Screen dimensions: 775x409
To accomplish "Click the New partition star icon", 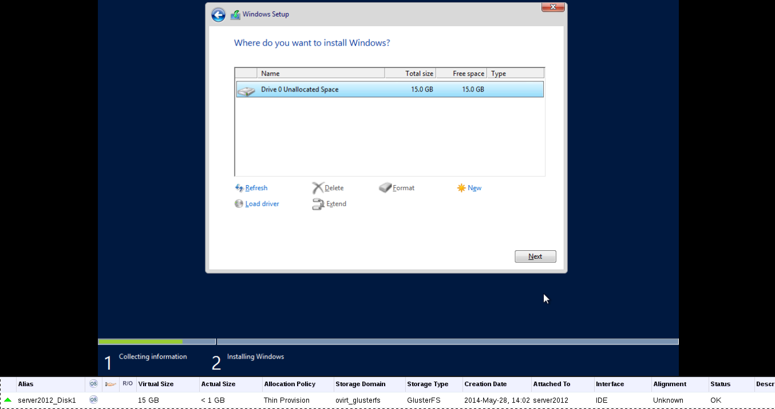I will click(x=461, y=188).
